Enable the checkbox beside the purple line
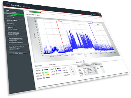The width and height of the screenshot is (131, 98). coord(56,71)
